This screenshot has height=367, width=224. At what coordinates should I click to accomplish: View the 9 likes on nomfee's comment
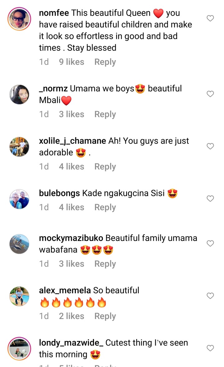pyautogui.click(x=72, y=62)
